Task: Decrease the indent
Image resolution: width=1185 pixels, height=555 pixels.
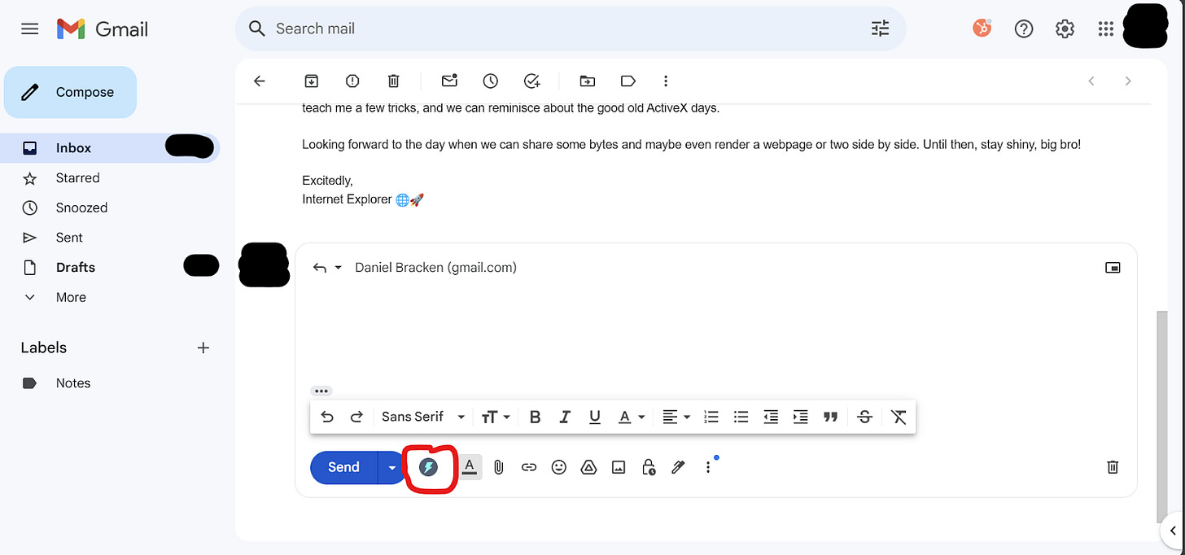Action: [771, 417]
